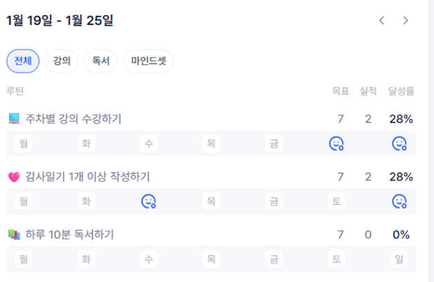This screenshot has height=282, width=434.
Task: Toggle 월 for 주차별 강의 수강하기 routine
Action: pos(23,144)
